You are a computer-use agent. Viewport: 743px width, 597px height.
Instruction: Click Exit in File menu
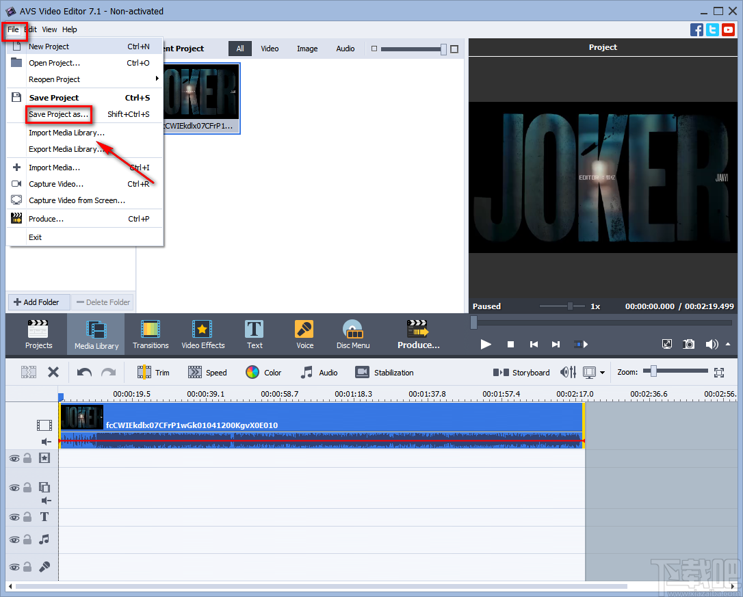click(86, 237)
